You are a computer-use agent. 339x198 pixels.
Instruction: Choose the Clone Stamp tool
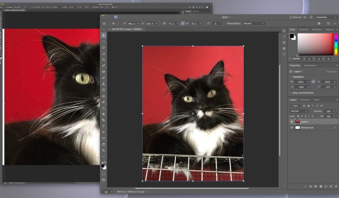[x=103, y=84]
